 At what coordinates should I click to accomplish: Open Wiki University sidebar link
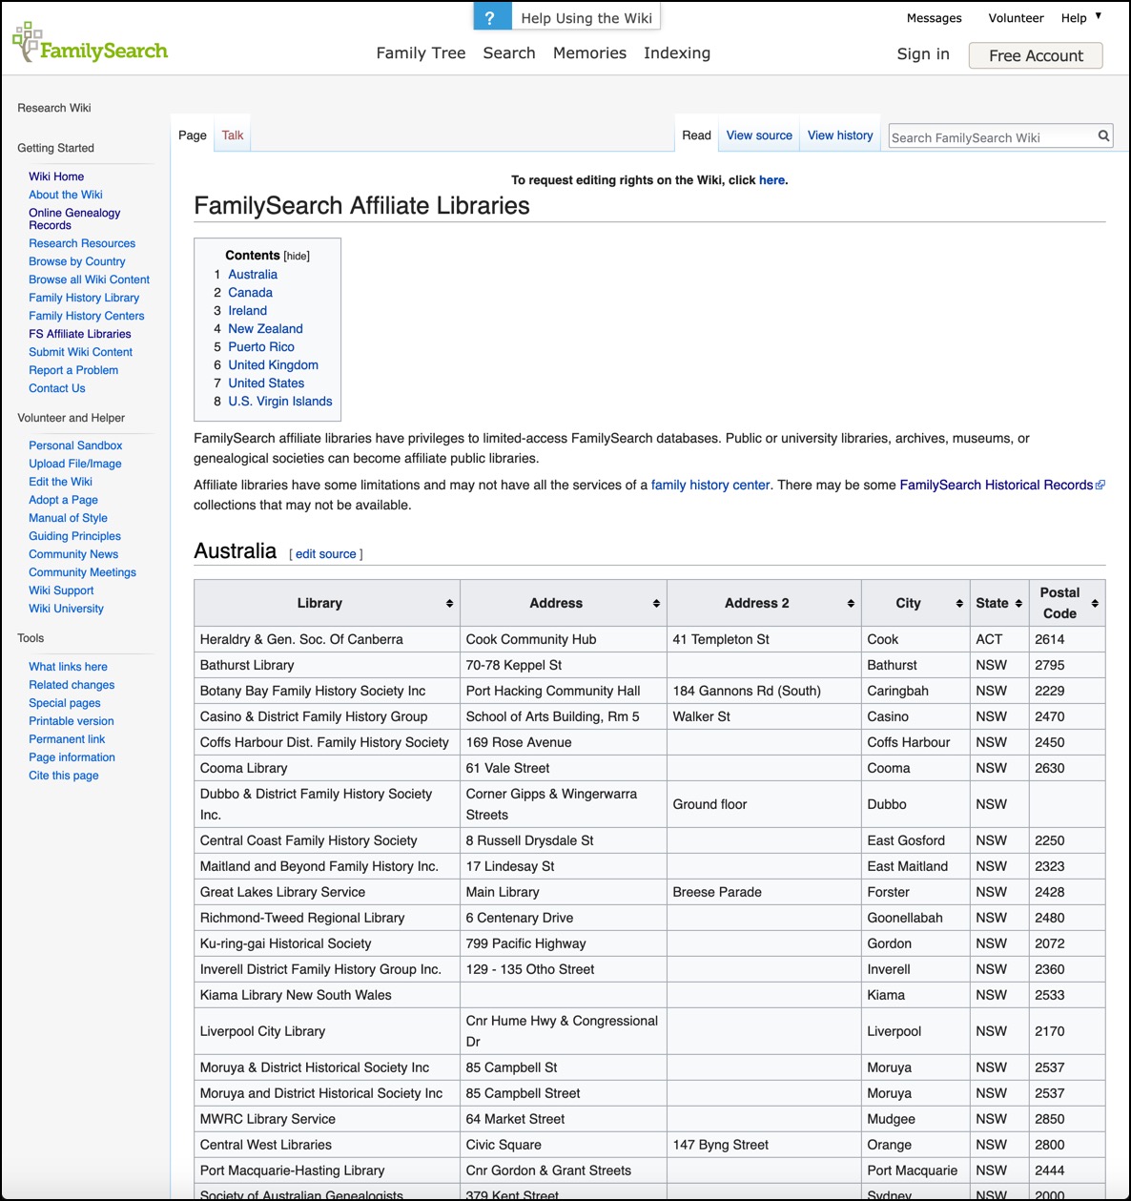(66, 609)
